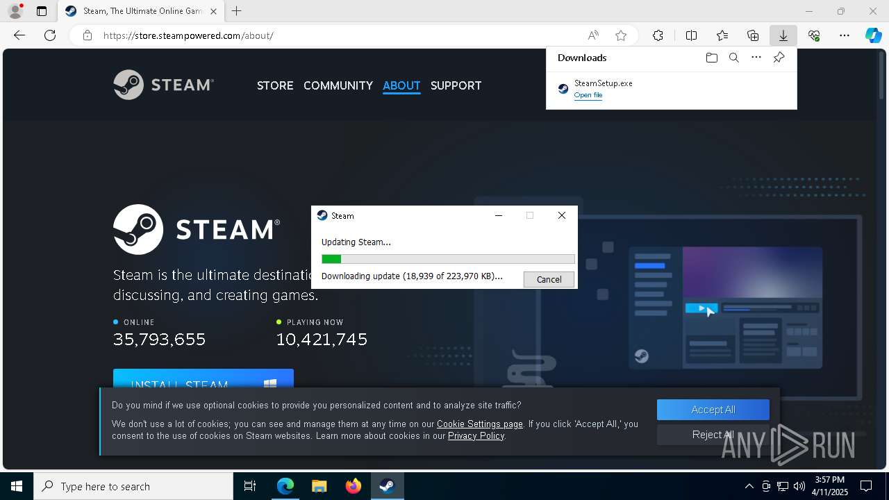
Task: Open the notification center icon
Action: click(866, 486)
